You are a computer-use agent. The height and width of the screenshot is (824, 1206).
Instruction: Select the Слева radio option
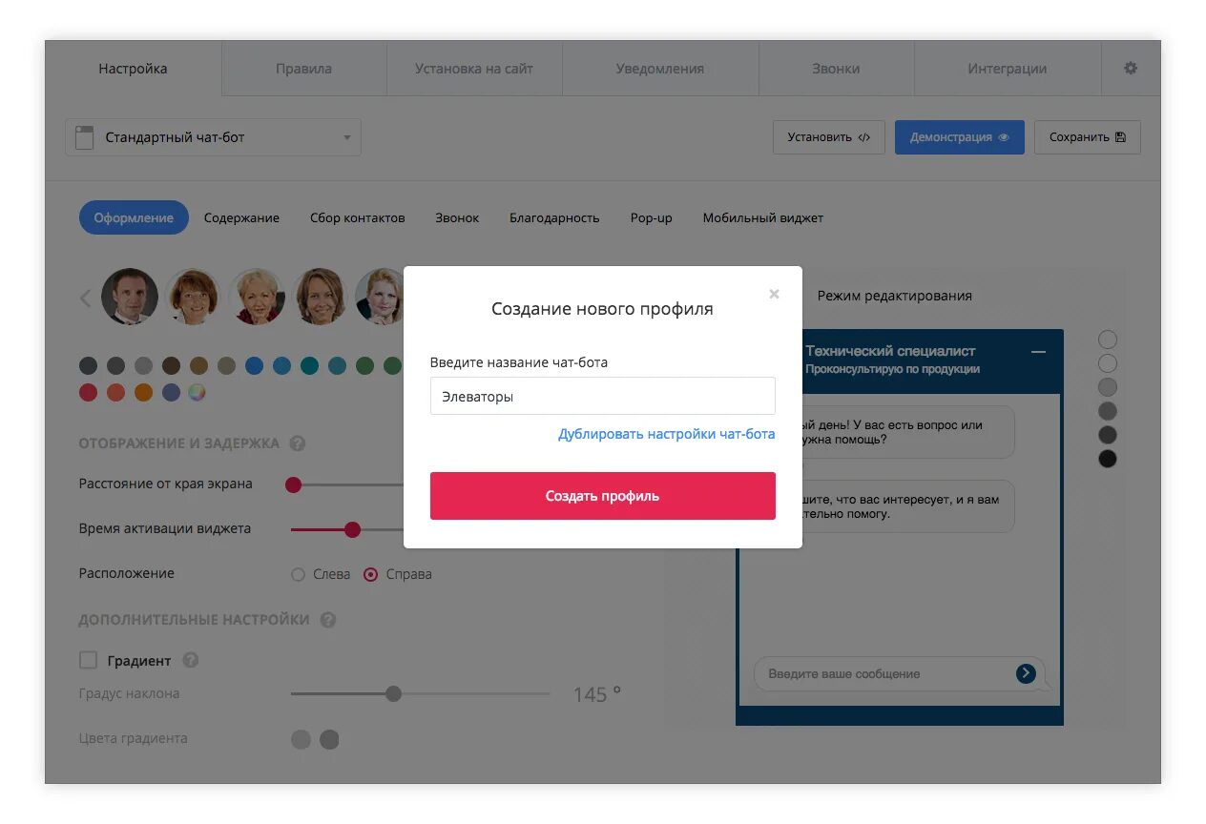pyautogui.click(x=321, y=574)
